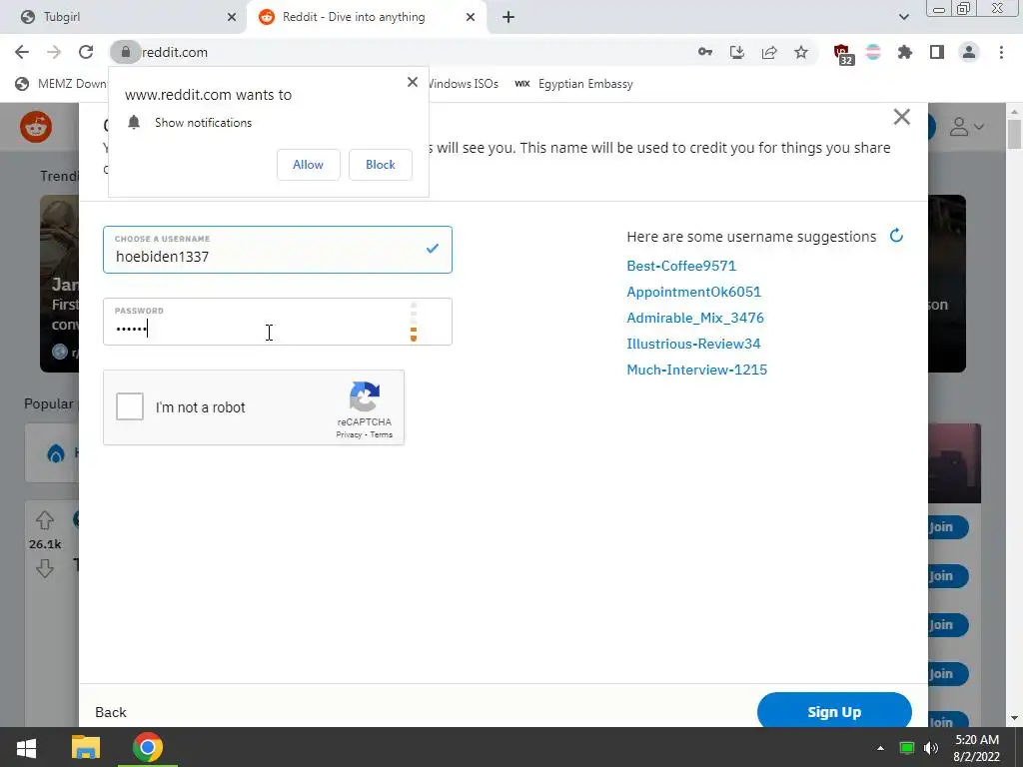Image resolution: width=1023 pixels, height=767 pixels.
Task: Open the MEMZ Down bookmark
Action: point(60,84)
